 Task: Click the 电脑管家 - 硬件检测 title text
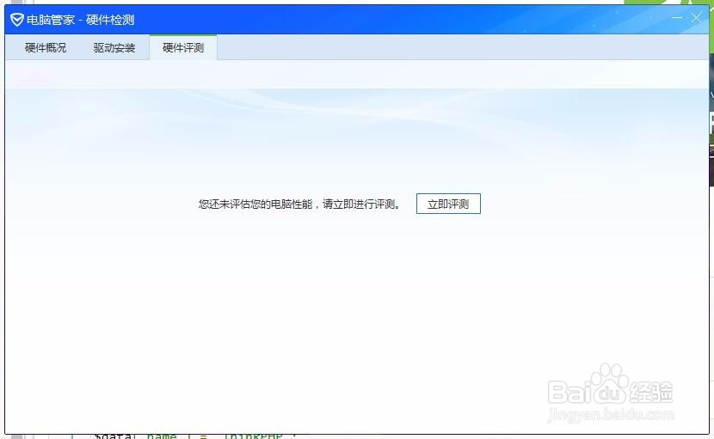[x=80, y=20]
